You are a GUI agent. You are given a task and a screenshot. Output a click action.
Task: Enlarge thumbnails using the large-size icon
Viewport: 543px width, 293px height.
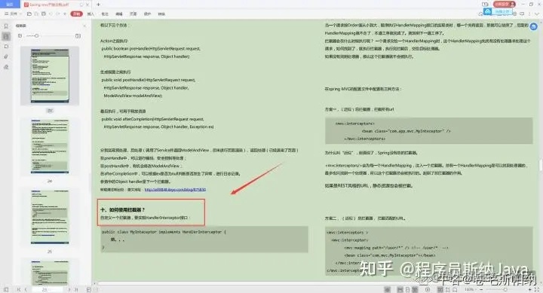[x=78, y=35]
